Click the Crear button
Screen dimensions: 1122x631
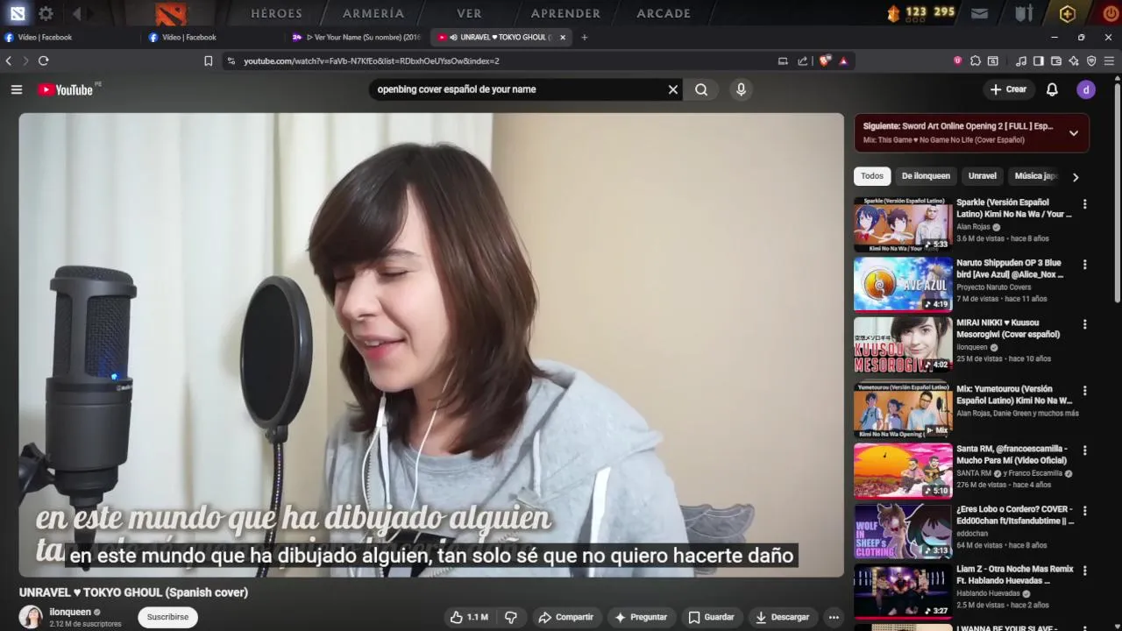coord(1008,89)
